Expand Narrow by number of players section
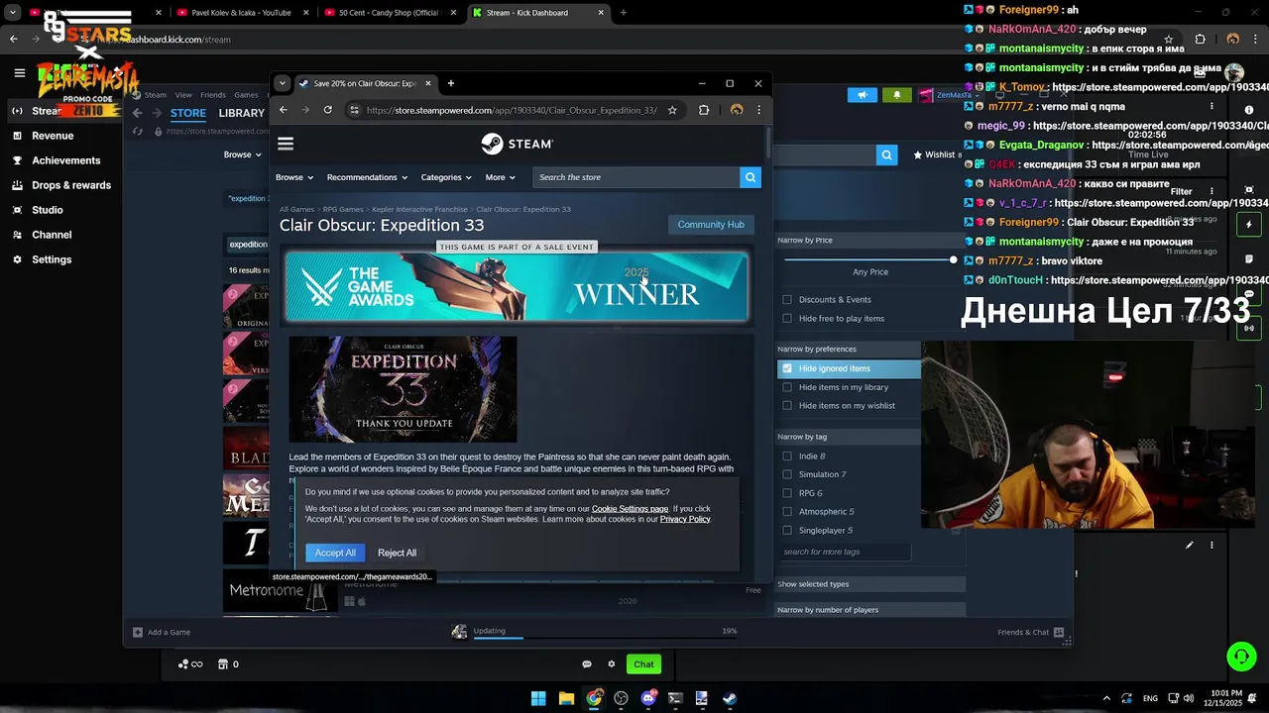Screen dimensions: 1269x713 (870, 610)
